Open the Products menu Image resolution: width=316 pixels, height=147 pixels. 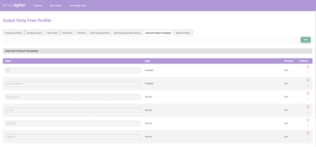[x=38, y=6]
